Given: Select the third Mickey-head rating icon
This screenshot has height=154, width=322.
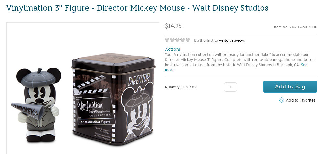Looking at the screenshot, I should pyautogui.click(x=177, y=40).
